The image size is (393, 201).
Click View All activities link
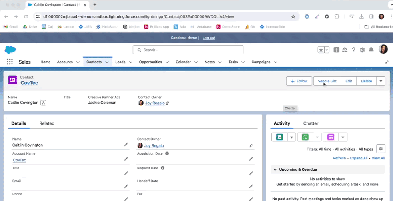[x=379, y=158]
